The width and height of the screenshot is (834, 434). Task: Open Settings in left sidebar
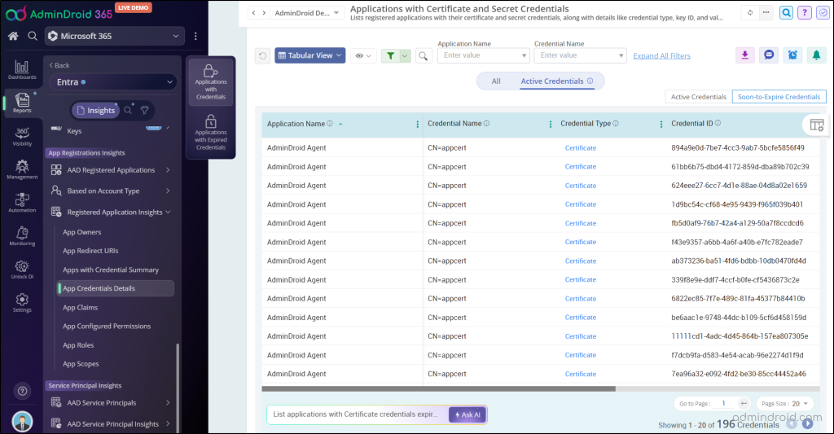pos(22,302)
